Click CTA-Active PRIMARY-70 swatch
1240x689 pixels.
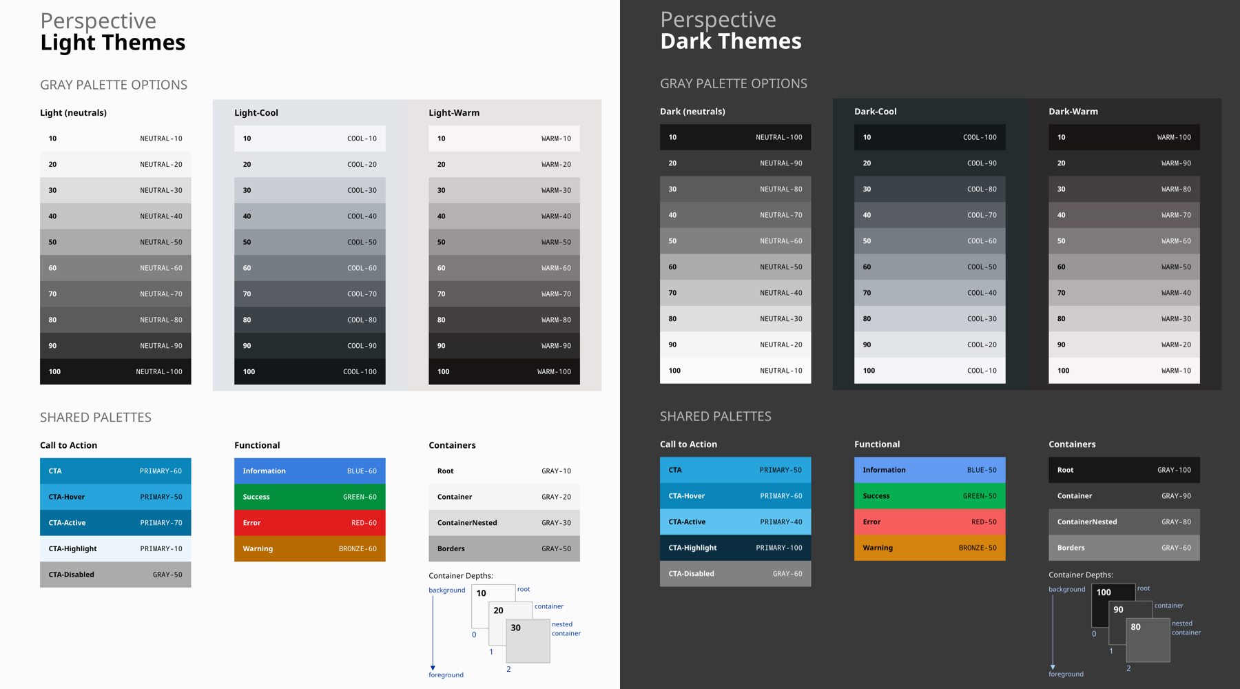point(115,523)
